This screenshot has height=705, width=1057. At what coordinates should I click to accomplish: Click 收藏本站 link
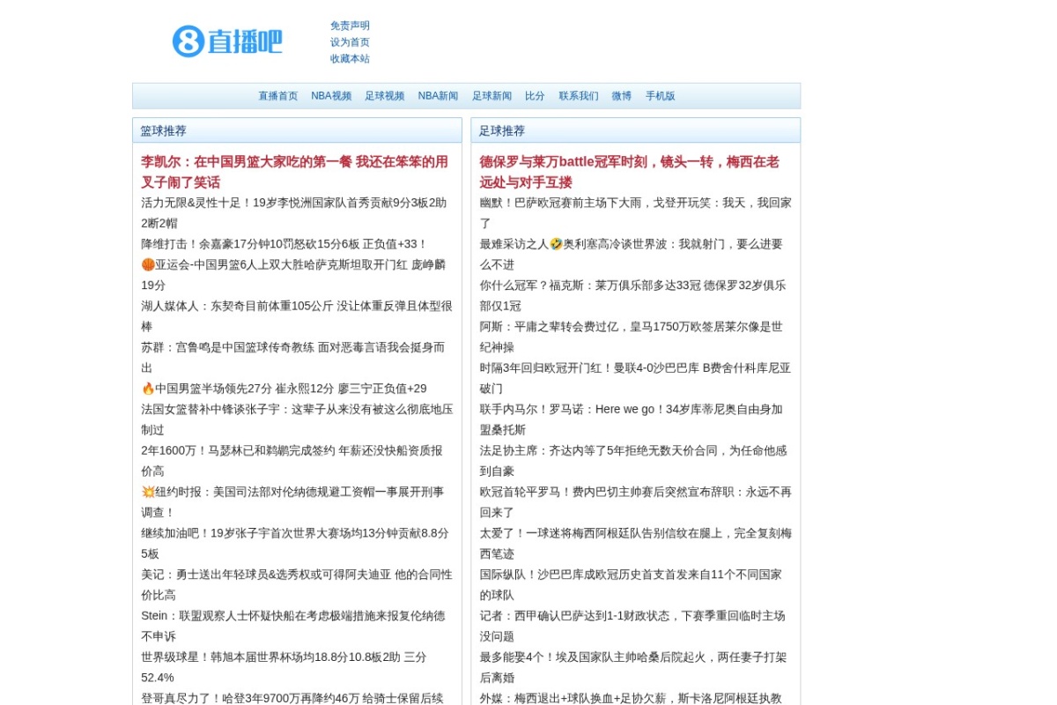click(x=350, y=59)
